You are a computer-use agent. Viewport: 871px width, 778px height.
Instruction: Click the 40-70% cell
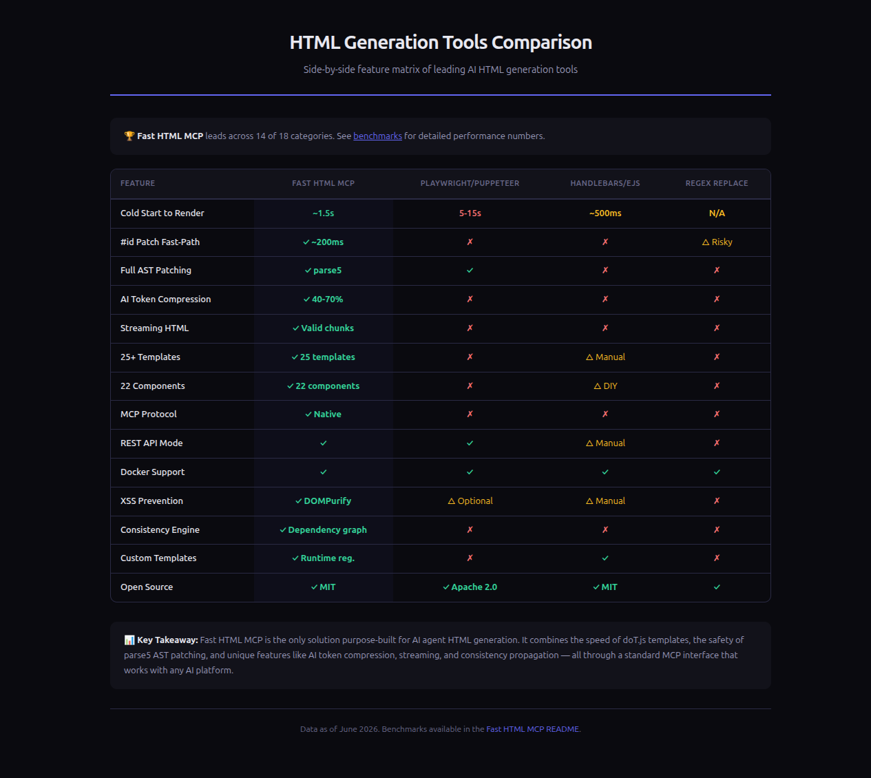pyautogui.click(x=323, y=299)
